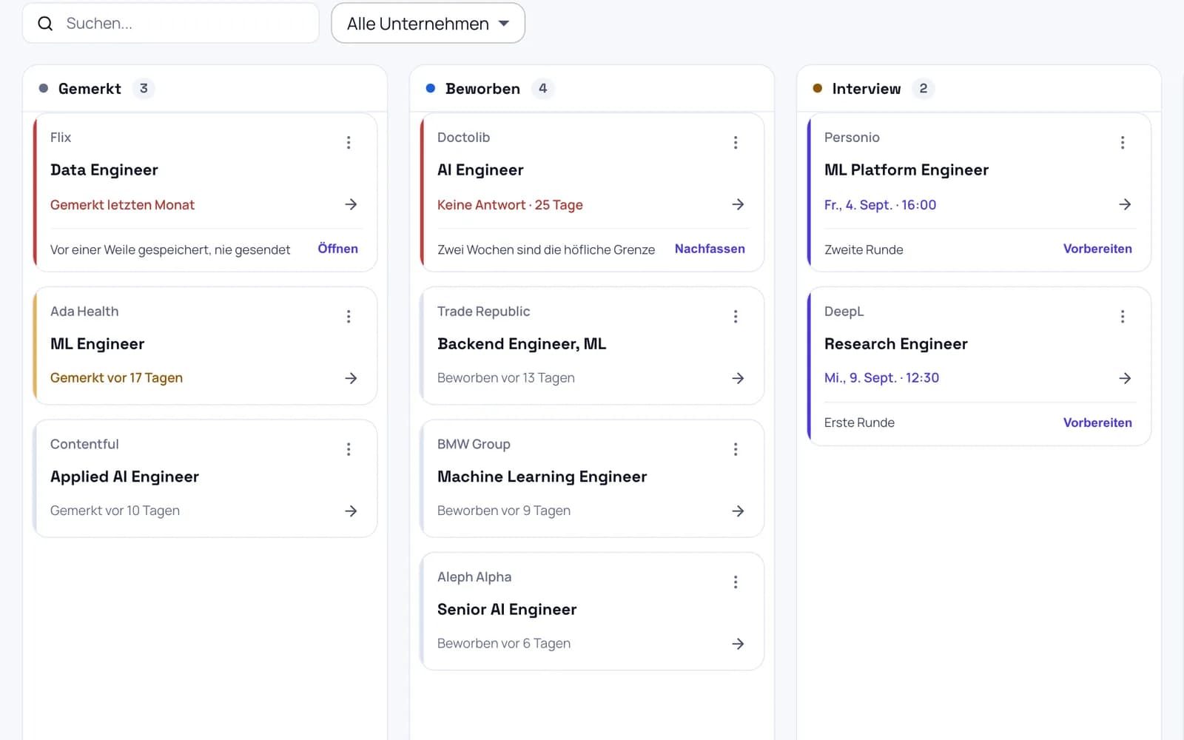Click 'Gemerkt letzten Monat' status text
Viewport: 1184px width, 740px height.
[122, 205]
